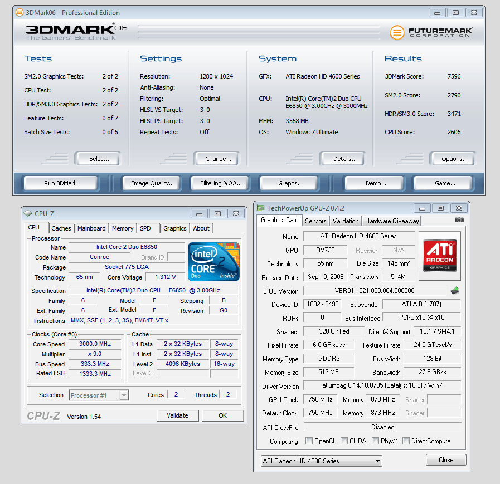Click the Instructions field in CPU-Z
This screenshot has width=500, height=484.
(153, 320)
